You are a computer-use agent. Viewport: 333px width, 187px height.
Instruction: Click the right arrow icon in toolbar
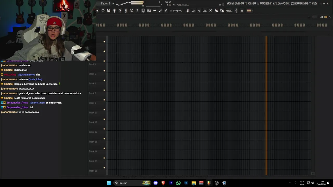[x=155, y=11]
